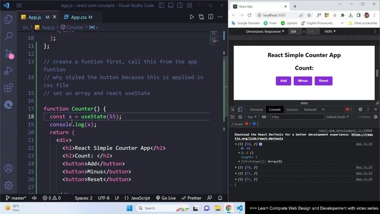Open VS Code notifications bell
Screen dimensions: 380x214
click(220, 198)
